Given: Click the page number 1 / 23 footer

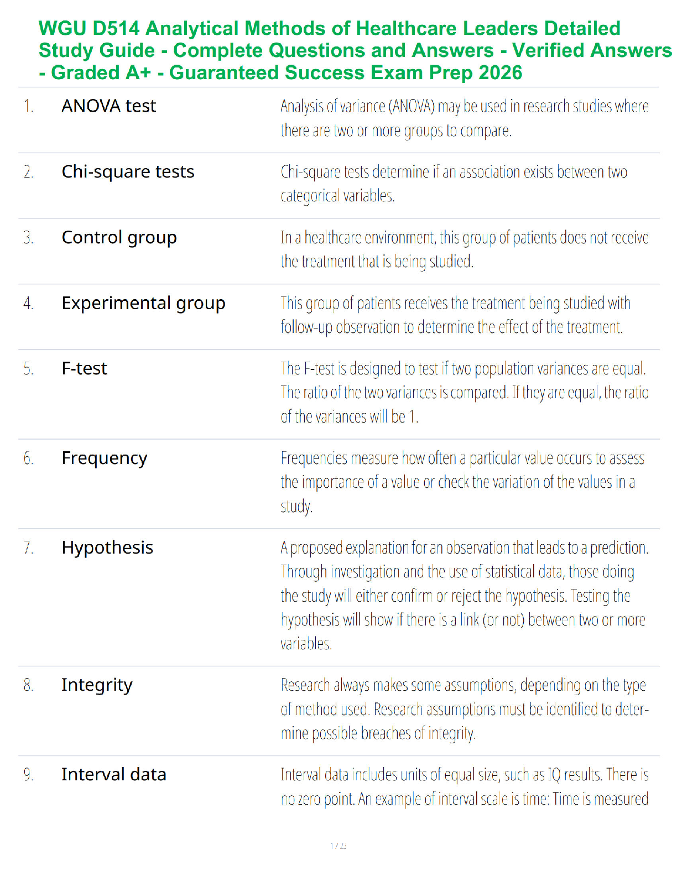Looking at the screenshot, I should coord(338,846).
